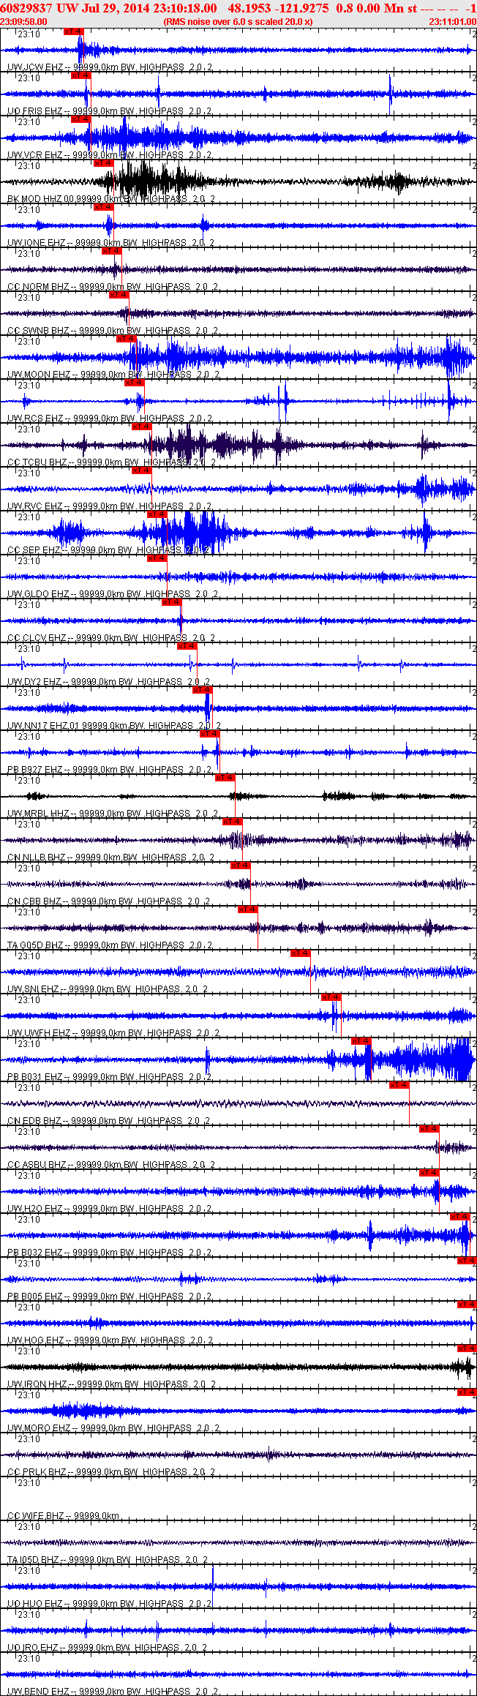The image size is (477, 1696).
Task: Click the red pick marker on UW.MOON trace
Action: pos(127,339)
